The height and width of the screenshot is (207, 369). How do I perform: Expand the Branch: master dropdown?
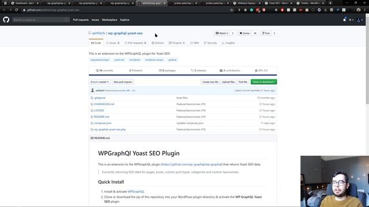100,82
